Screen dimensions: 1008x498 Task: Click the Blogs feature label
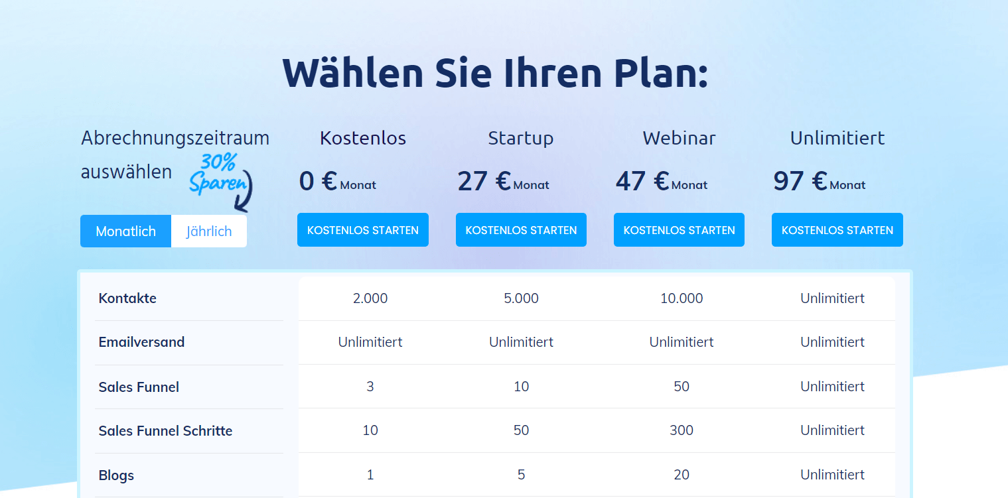116,475
